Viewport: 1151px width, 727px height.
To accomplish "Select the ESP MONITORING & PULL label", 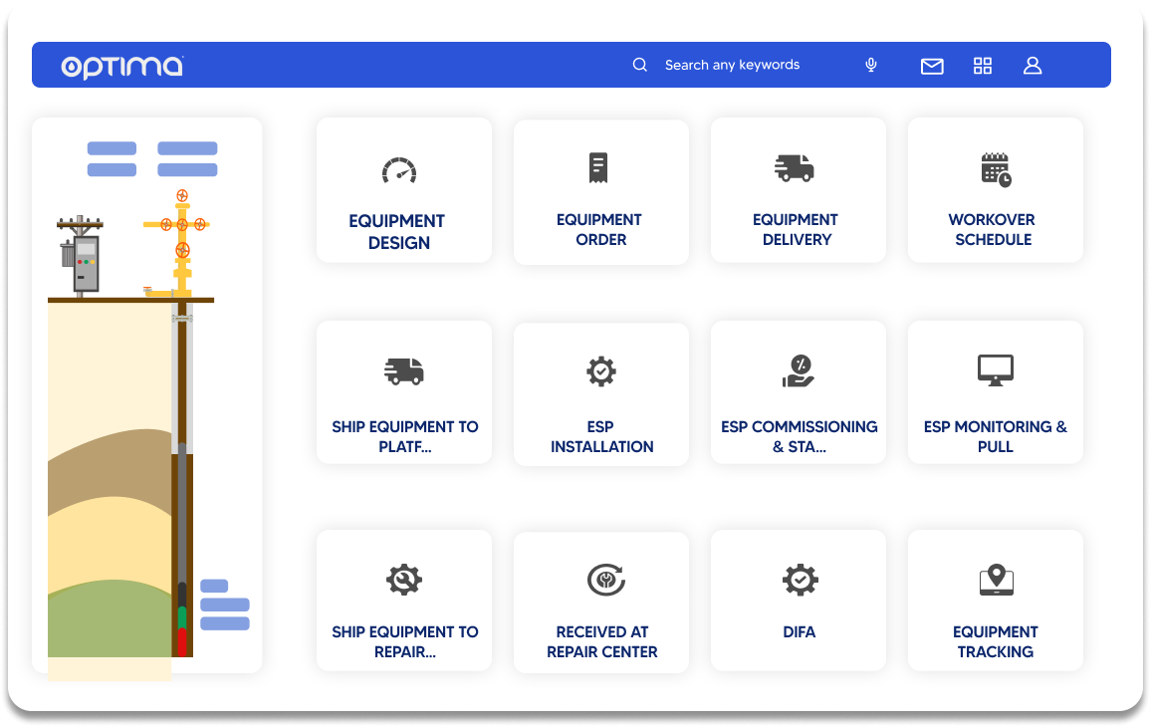I will coord(996,437).
